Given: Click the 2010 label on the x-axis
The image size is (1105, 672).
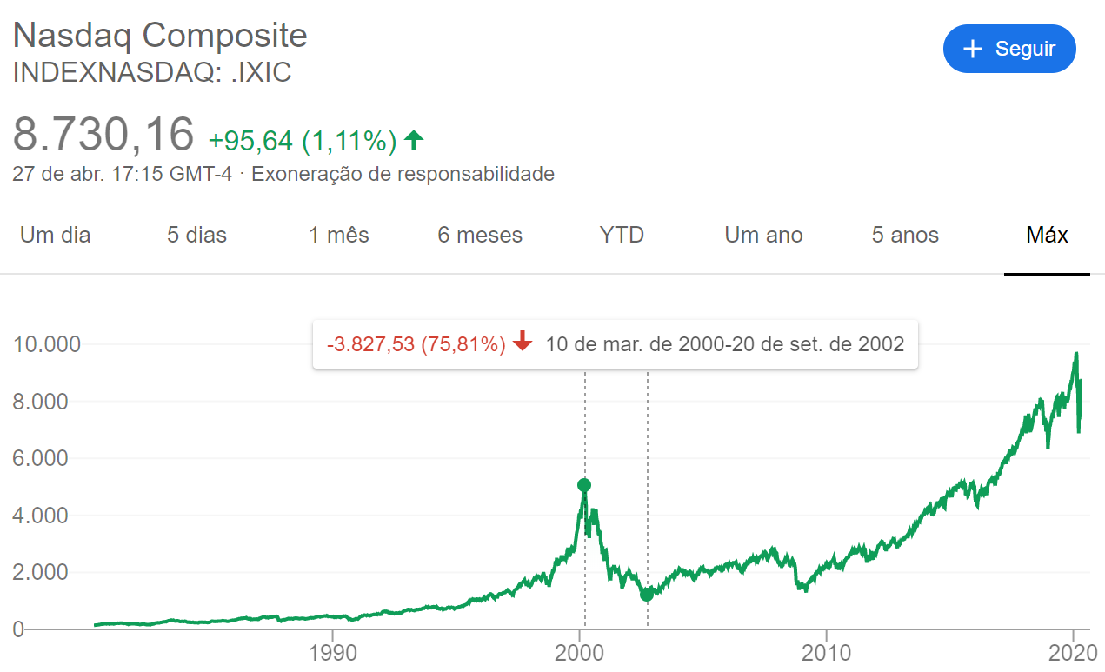Looking at the screenshot, I should coord(827,652).
